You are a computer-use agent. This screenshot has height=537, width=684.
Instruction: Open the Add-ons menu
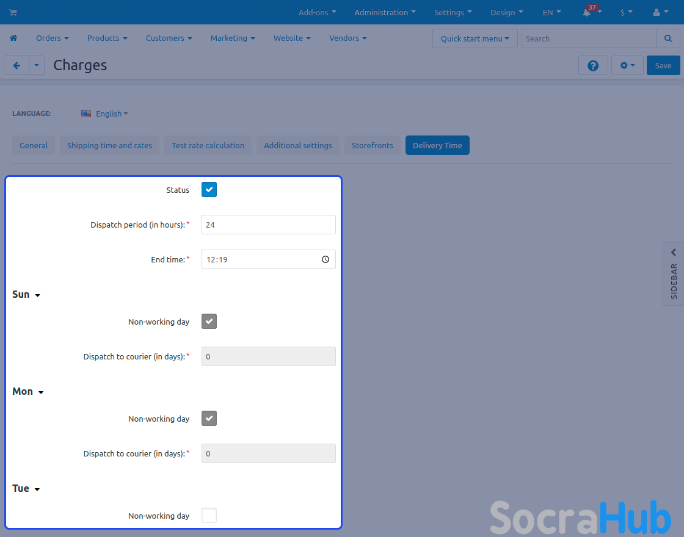coord(317,12)
